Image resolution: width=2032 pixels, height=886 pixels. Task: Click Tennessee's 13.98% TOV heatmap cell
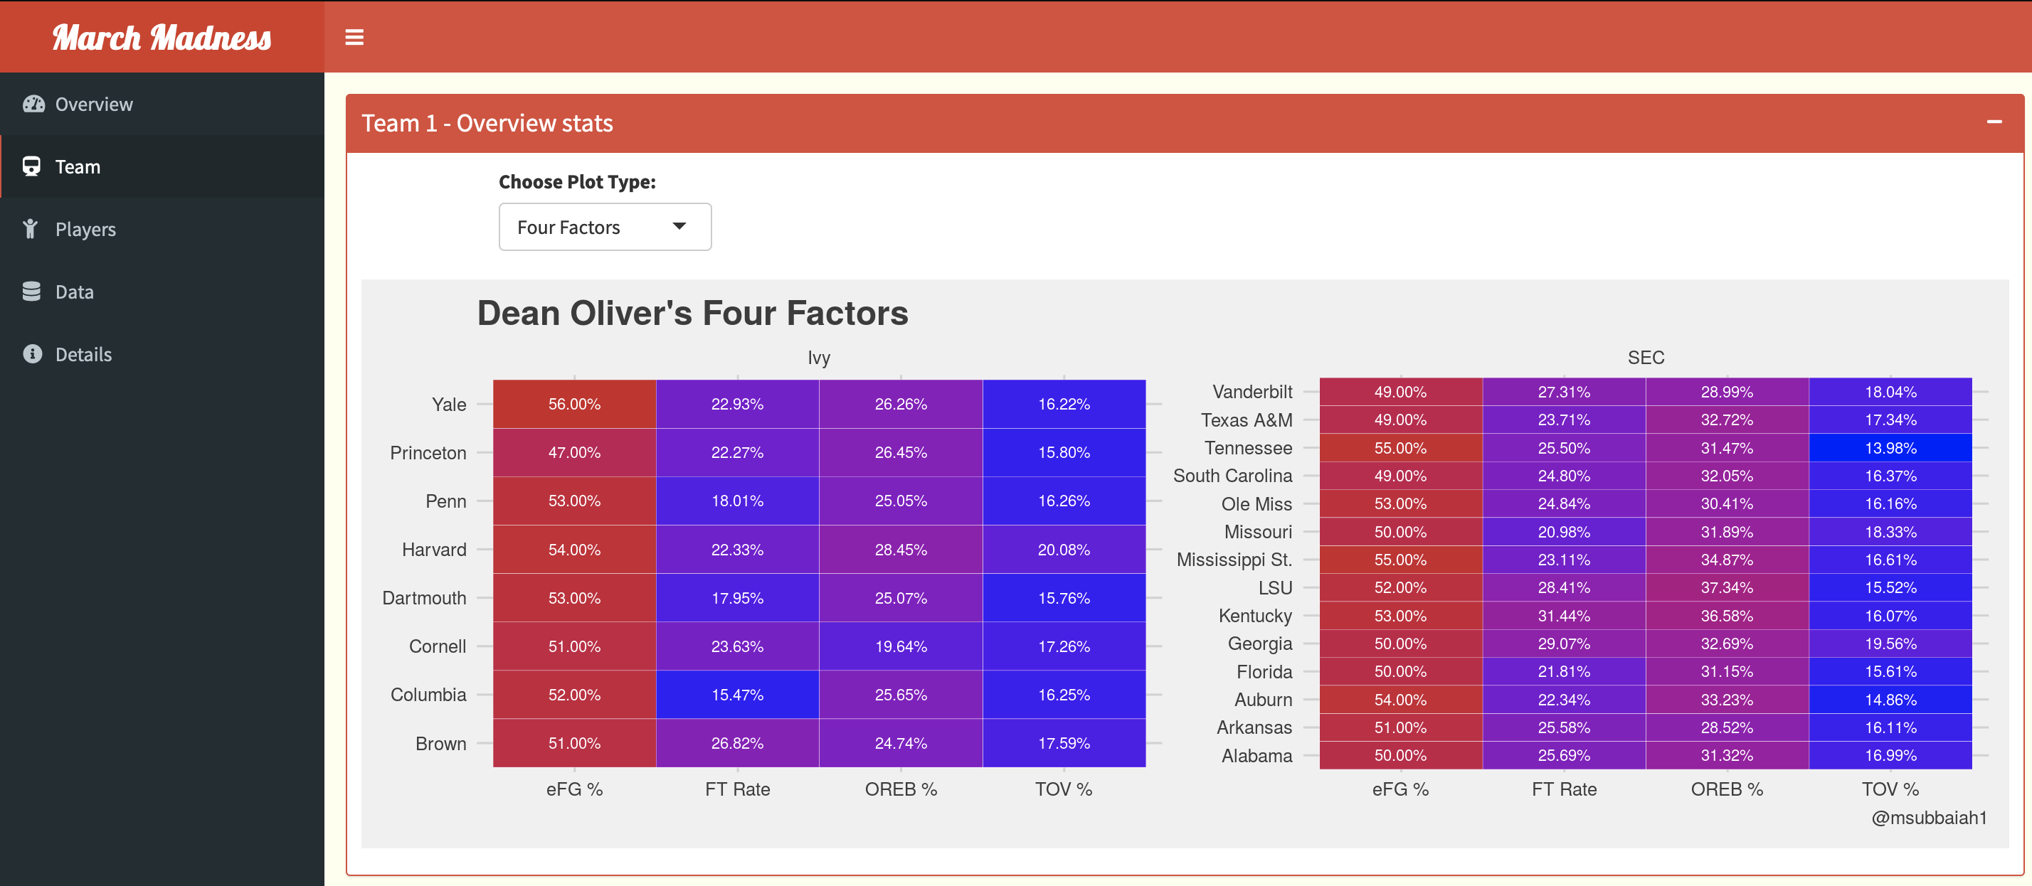pos(1890,448)
